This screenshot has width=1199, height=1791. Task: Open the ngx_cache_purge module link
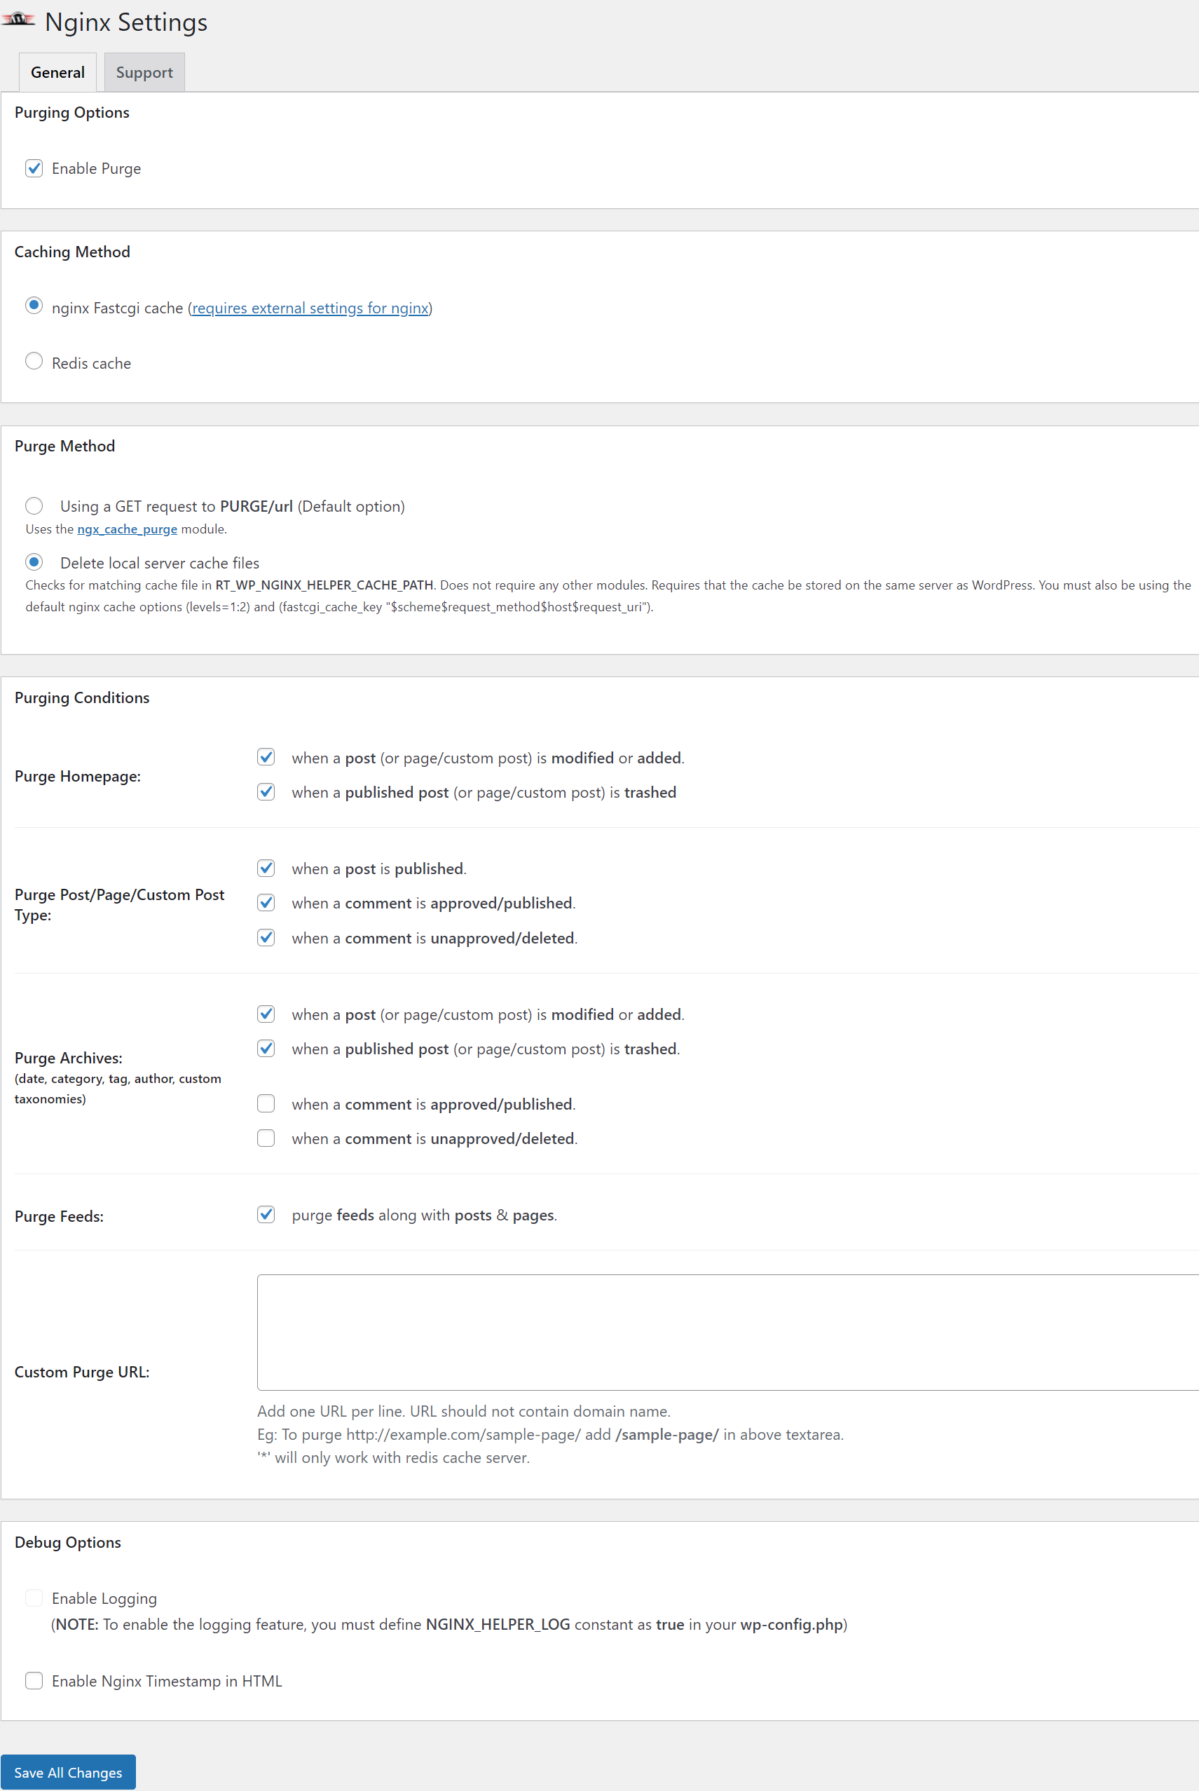(127, 529)
